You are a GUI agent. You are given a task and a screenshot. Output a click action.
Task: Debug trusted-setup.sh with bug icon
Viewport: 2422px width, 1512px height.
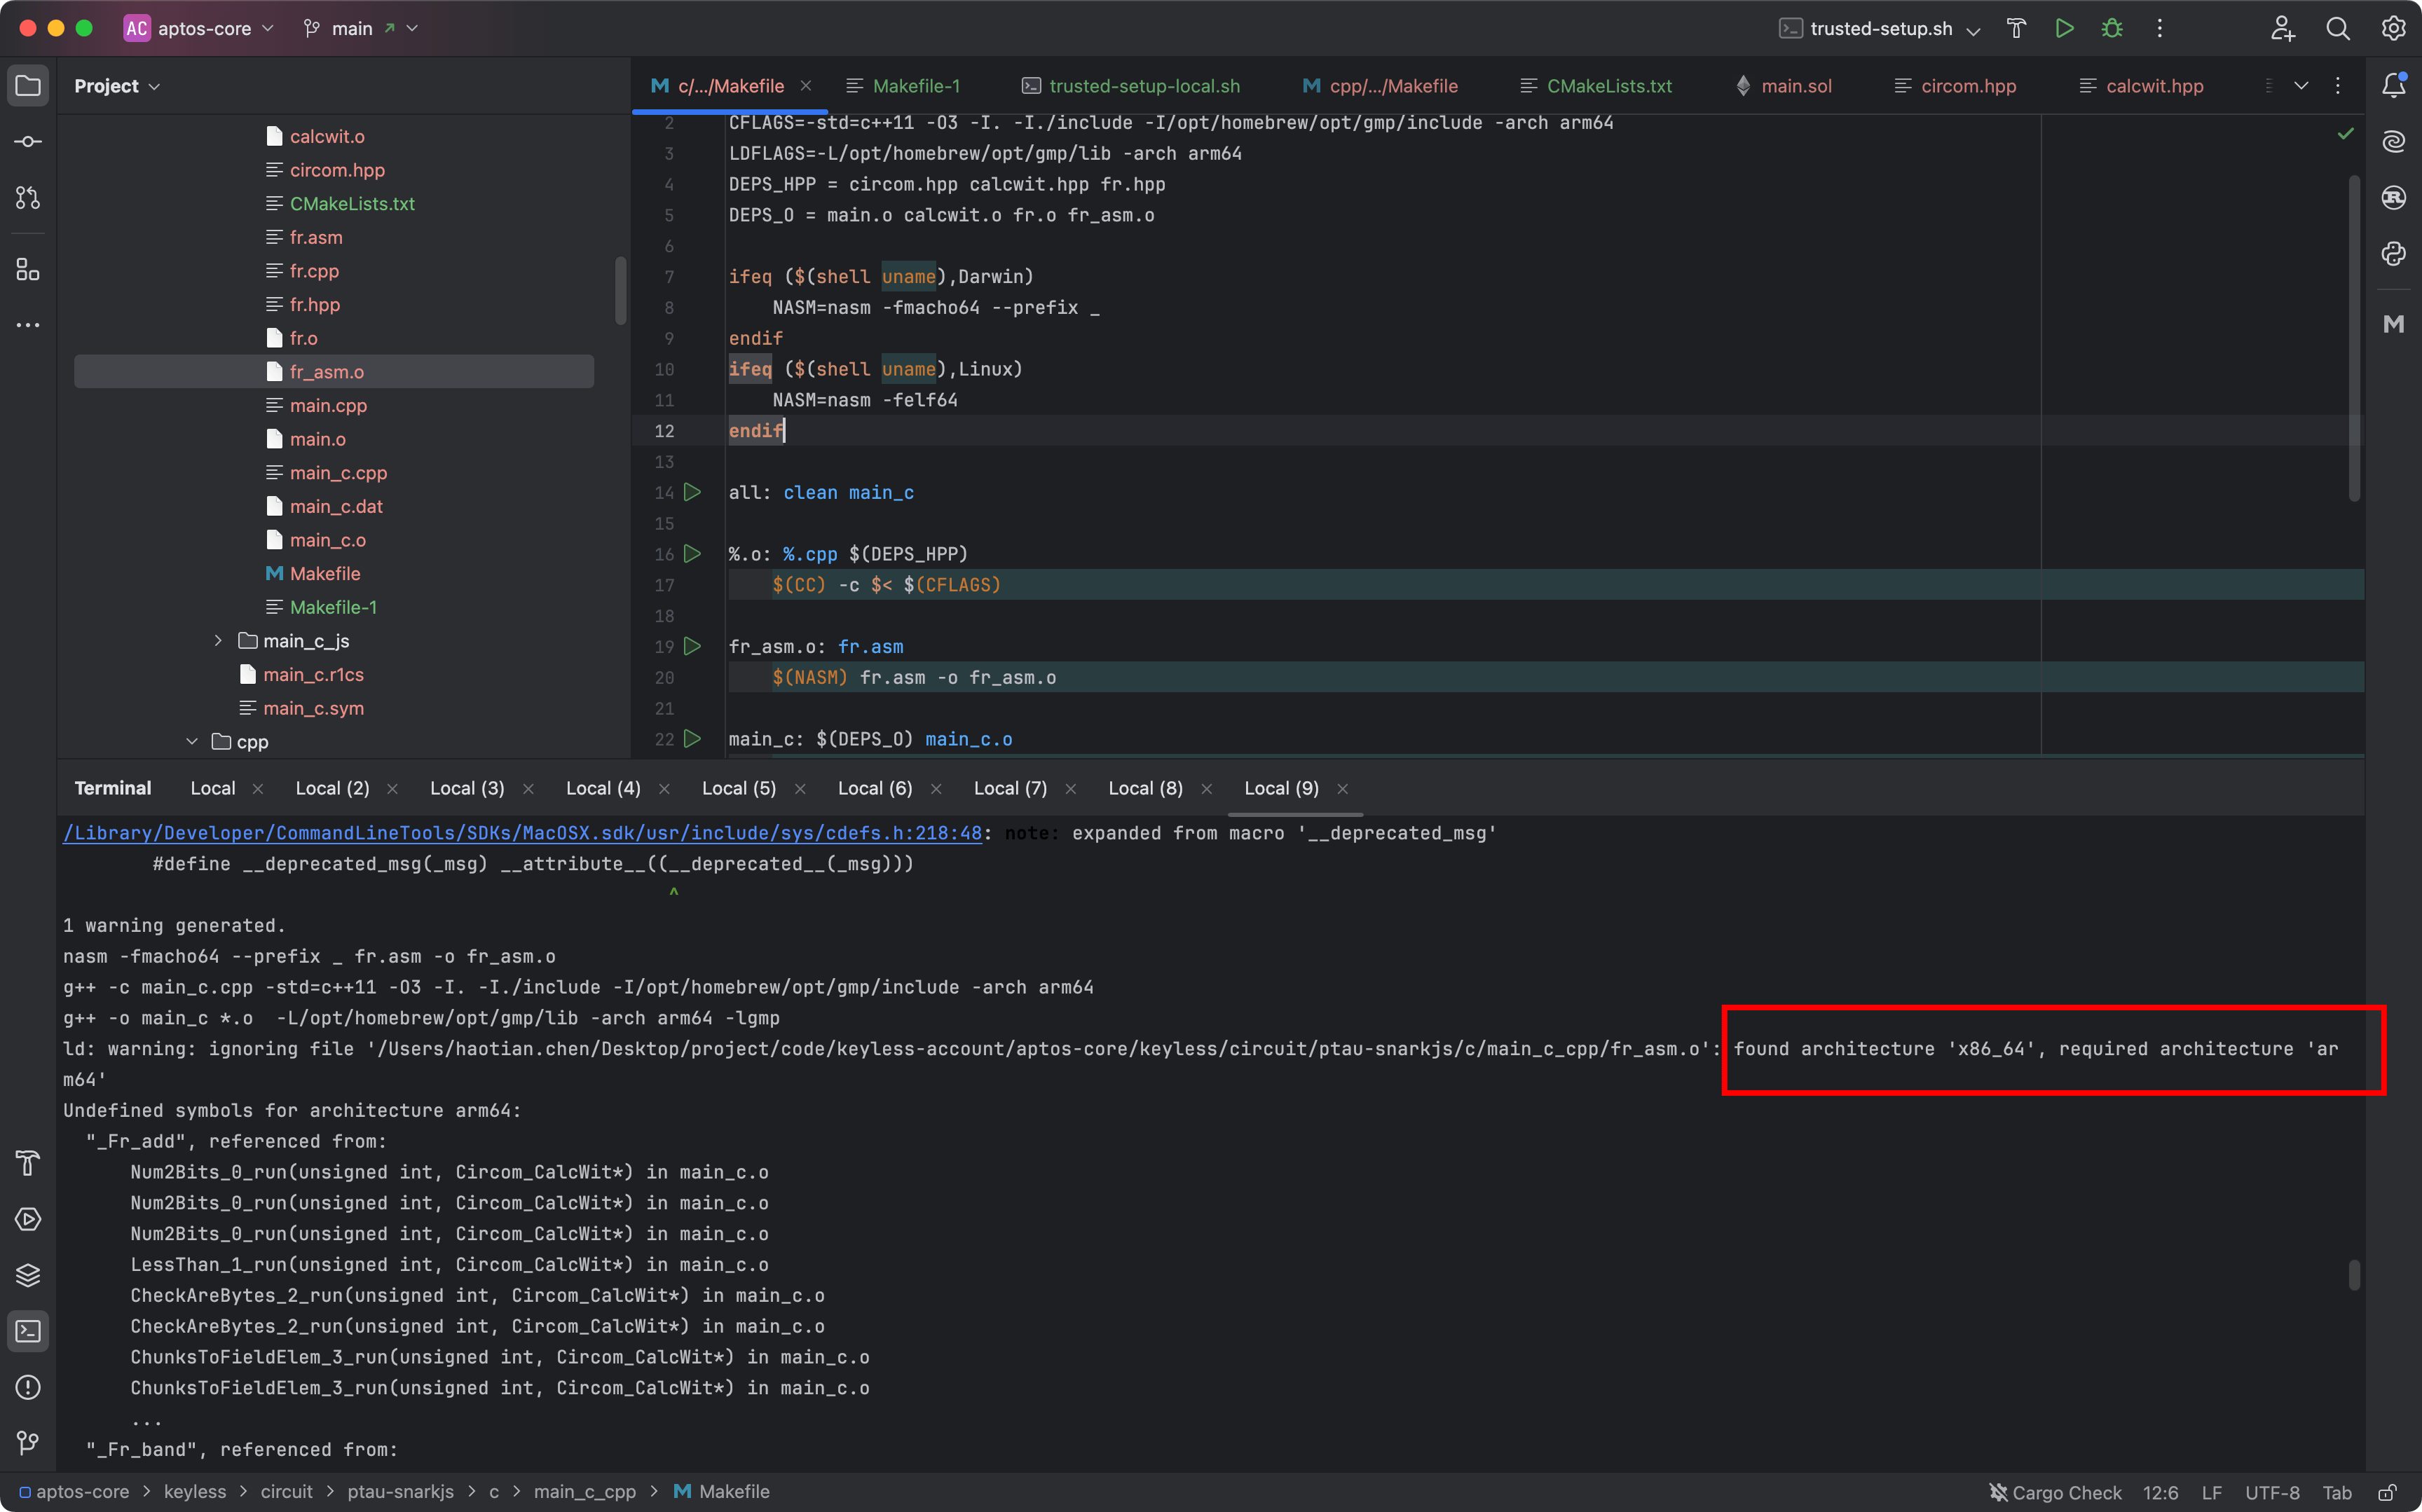(x=2112, y=28)
